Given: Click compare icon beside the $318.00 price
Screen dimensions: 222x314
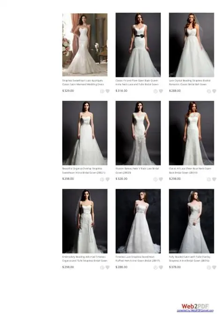Looking at the screenshot, I should pyautogui.click(x=155, y=91).
